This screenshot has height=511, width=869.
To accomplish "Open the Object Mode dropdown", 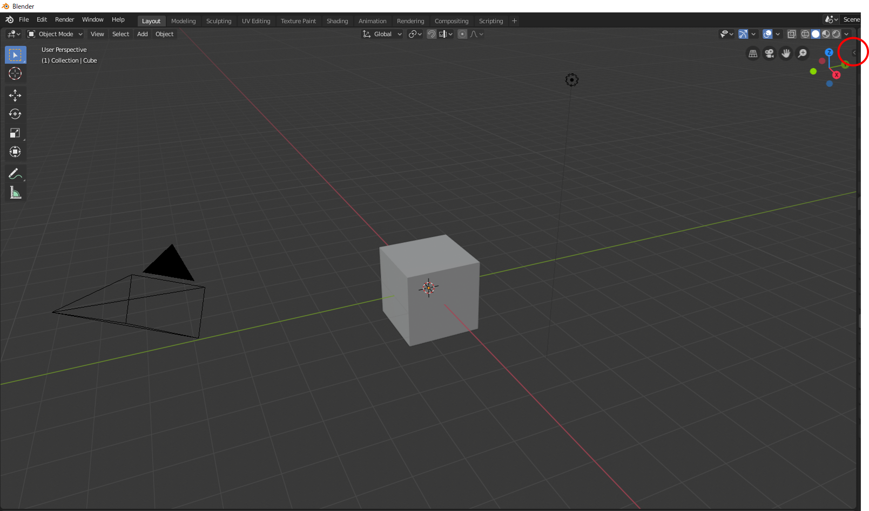I will (55, 34).
